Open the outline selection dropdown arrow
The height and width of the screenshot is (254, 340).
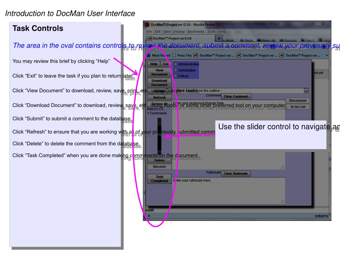[306, 91]
